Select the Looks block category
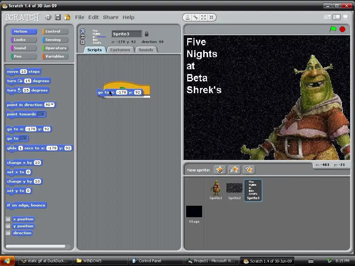This screenshot has width=355, height=266. coord(24,40)
